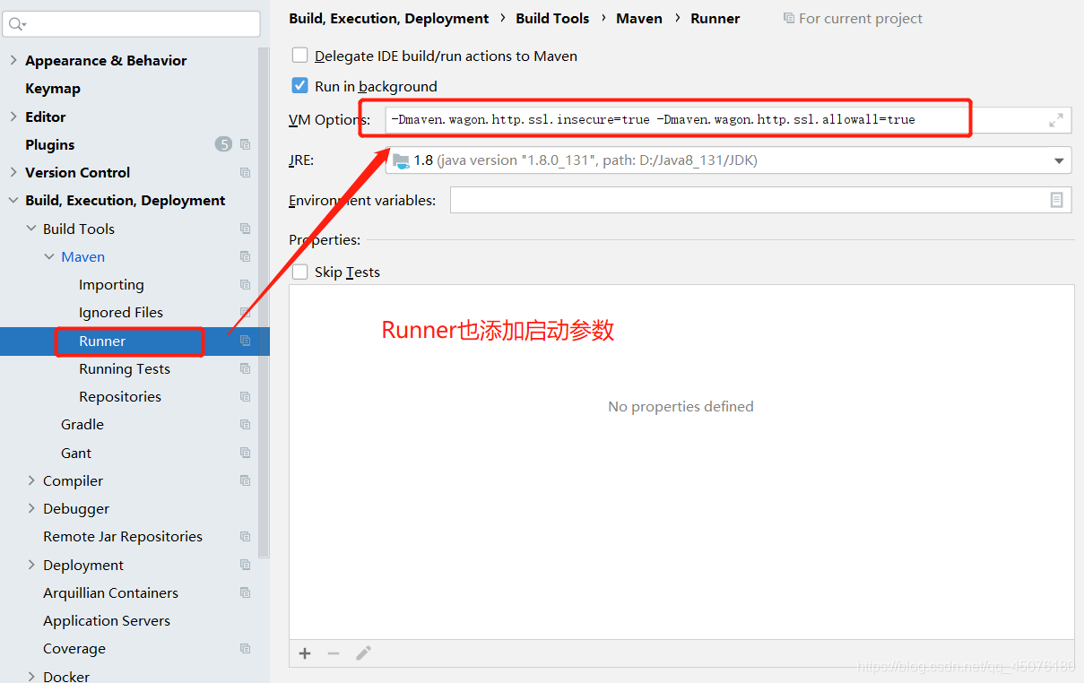Click the minus icon to remove property
The width and height of the screenshot is (1084, 683).
click(x=334, y=653)
